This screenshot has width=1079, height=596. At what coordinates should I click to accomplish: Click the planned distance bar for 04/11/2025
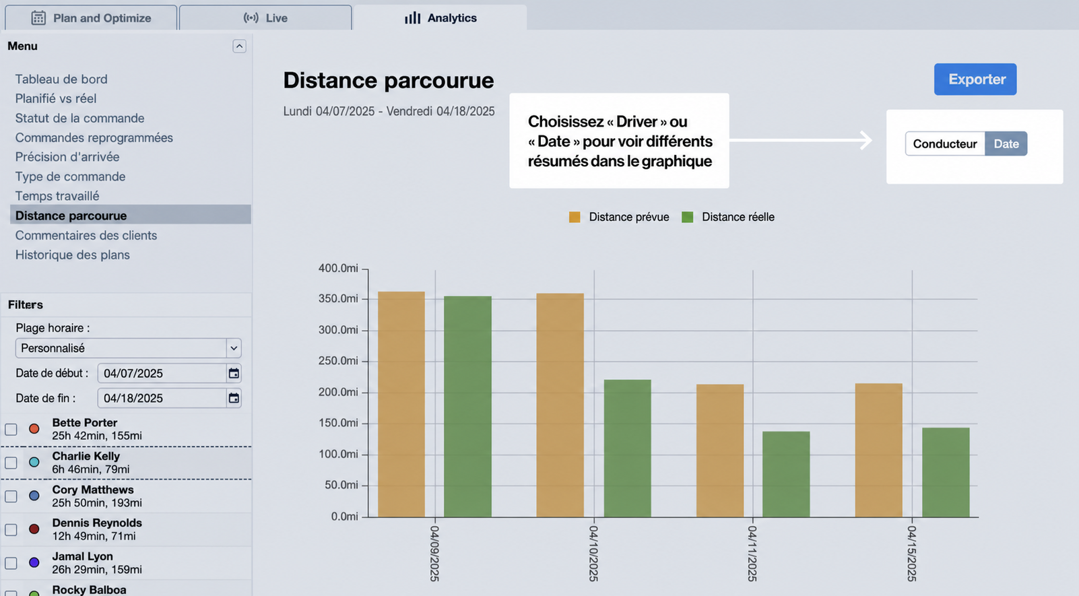tap(720, 451)
